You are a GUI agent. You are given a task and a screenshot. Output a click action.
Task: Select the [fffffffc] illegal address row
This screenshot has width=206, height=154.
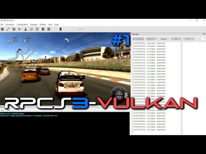pos(149,46)
